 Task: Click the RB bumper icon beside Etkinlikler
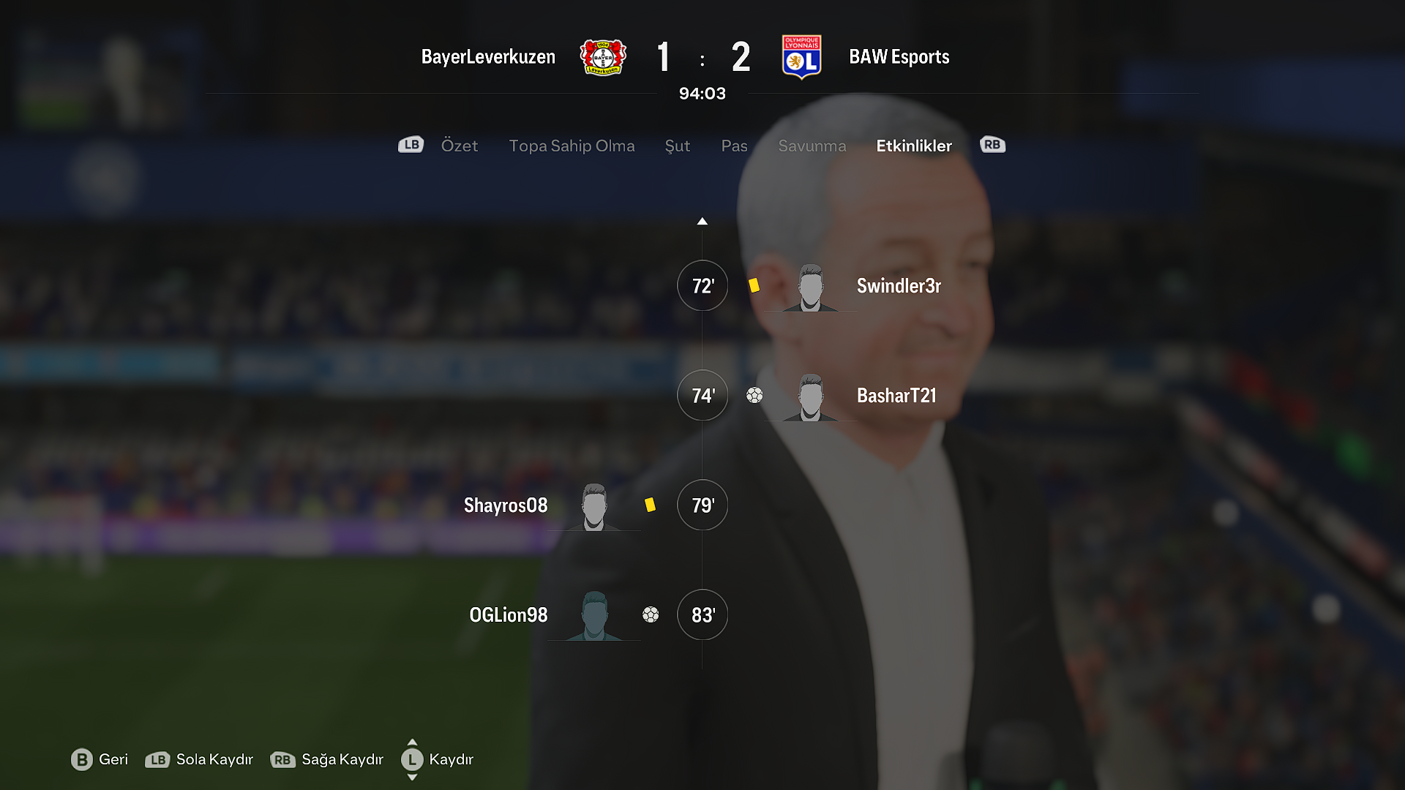[992, 145]
